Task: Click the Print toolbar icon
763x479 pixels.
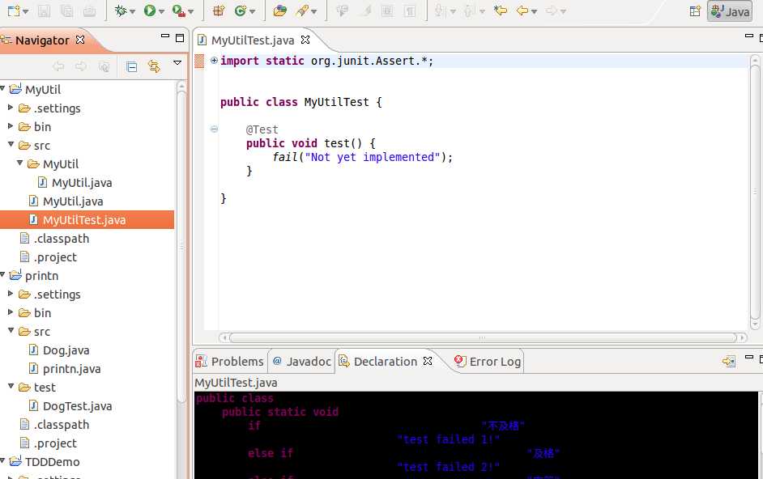Action: tap(90, 11)
